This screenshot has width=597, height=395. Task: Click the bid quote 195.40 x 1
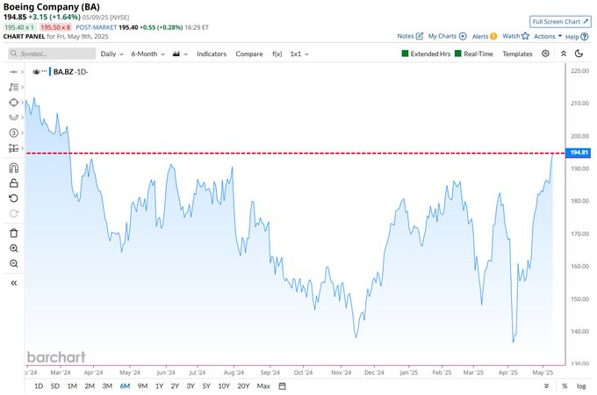[x=19, y=27]
